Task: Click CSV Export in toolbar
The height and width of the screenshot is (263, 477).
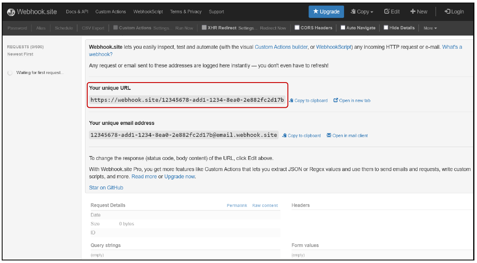Action: coord(93,28)
